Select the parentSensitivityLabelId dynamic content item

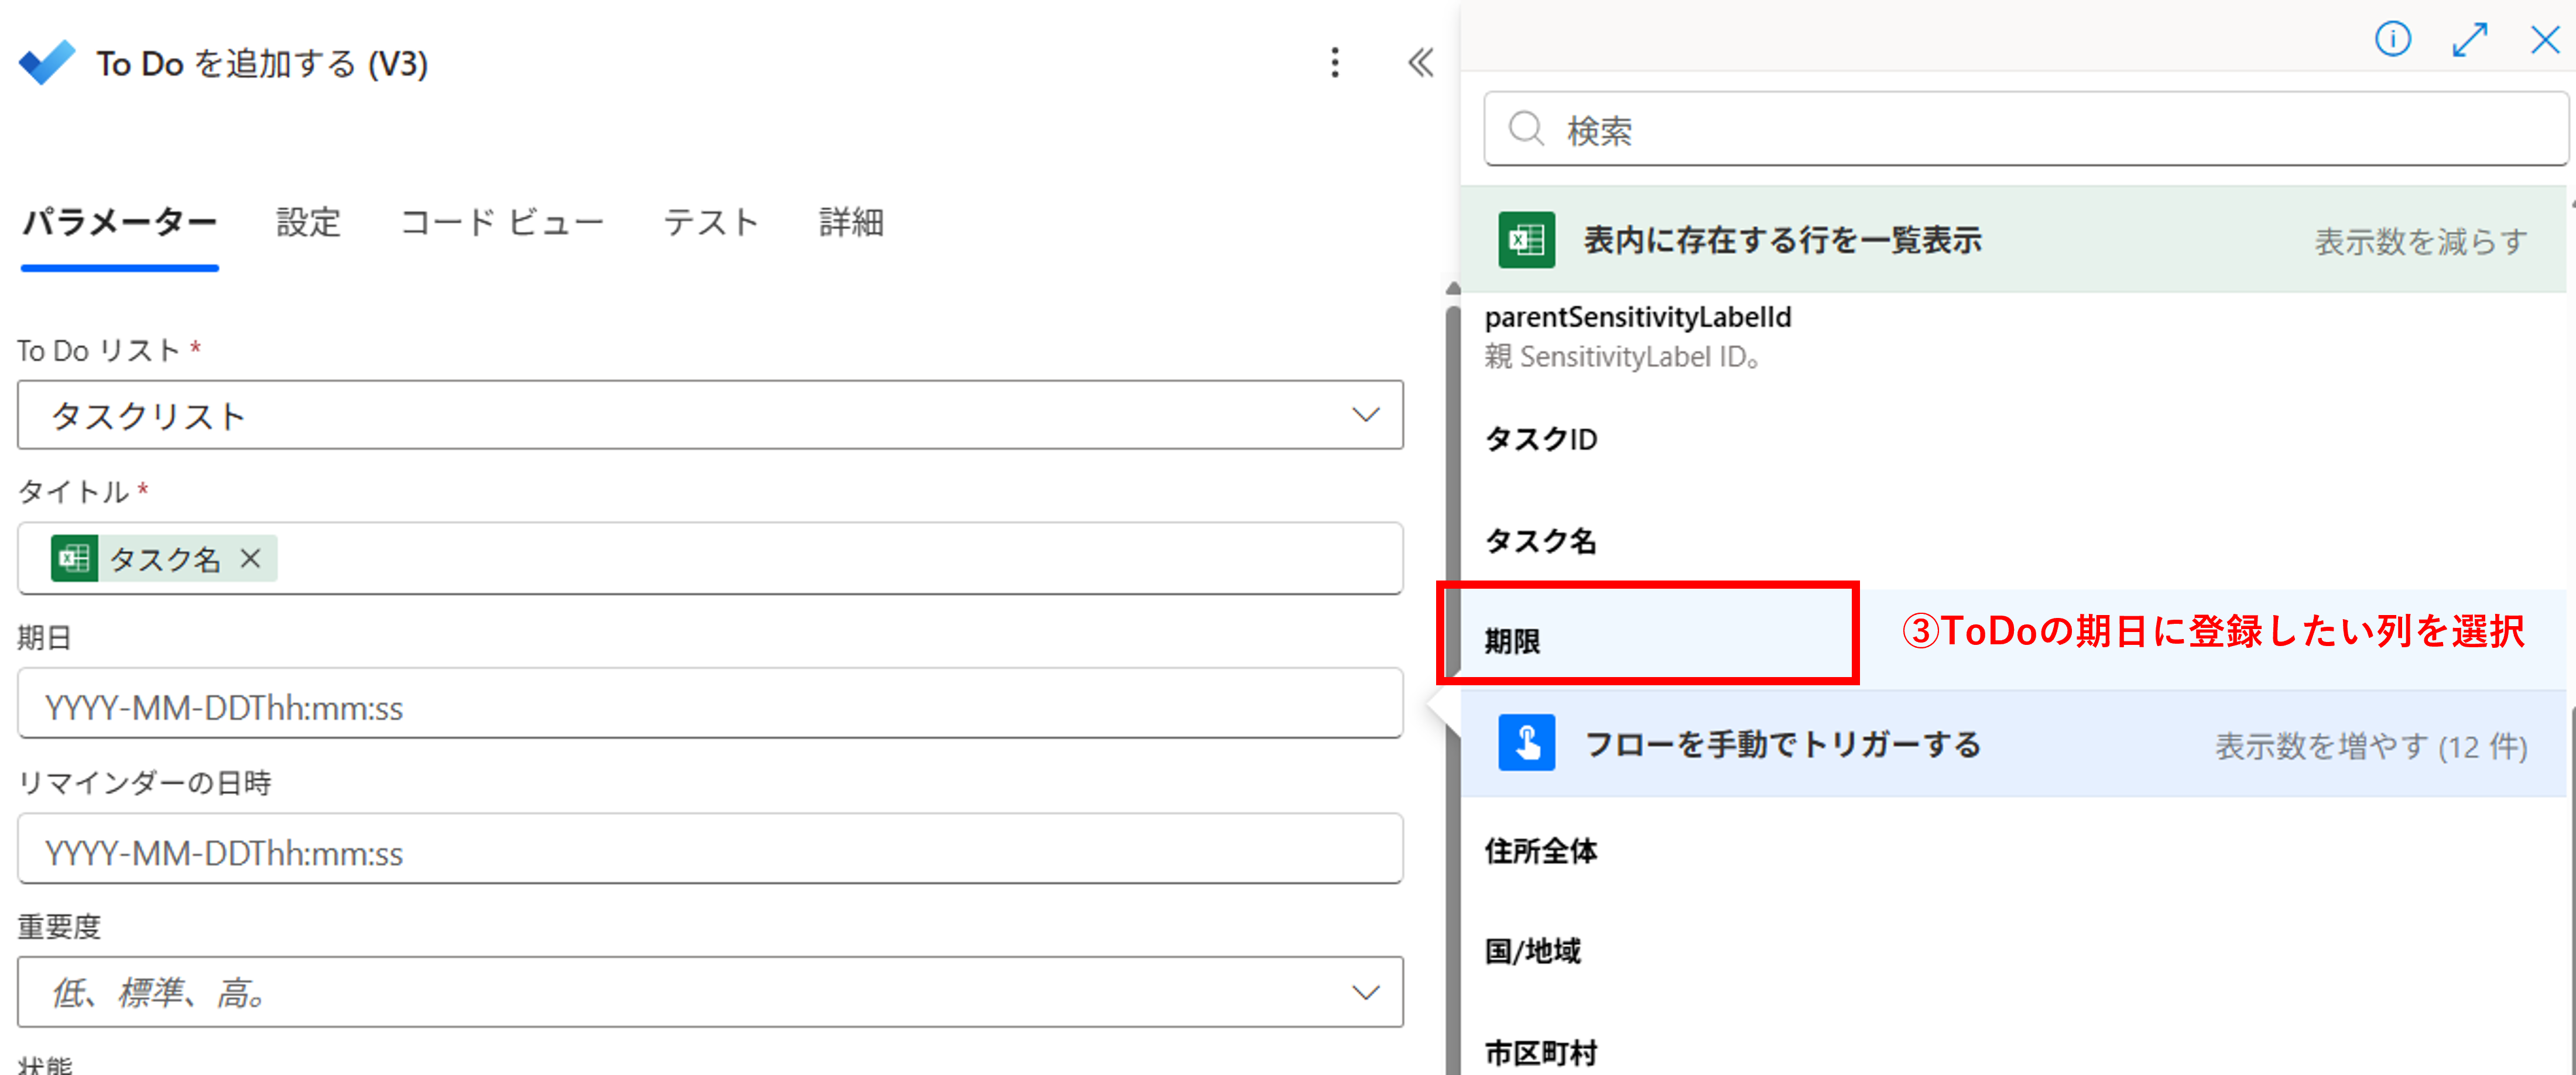pos(2014,338)
